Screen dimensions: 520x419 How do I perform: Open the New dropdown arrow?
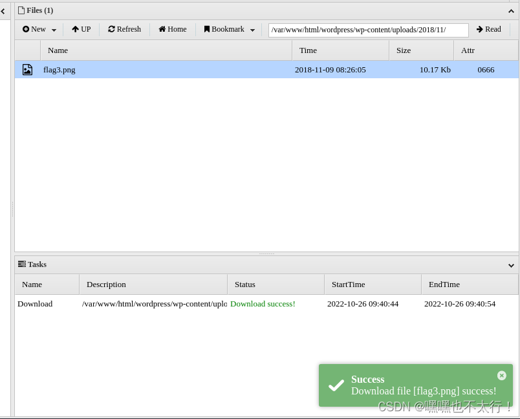click(54, 30)
